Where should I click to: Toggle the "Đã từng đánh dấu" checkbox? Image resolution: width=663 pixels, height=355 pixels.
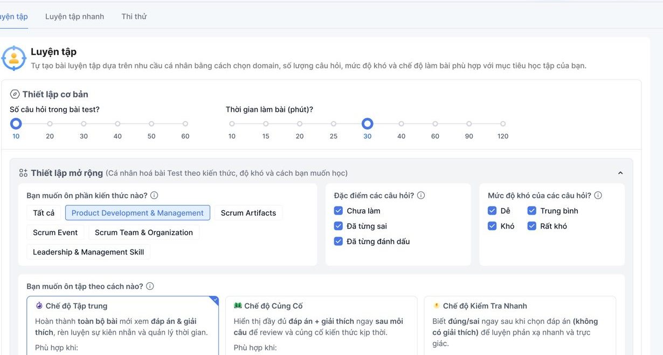pos(339,242)
